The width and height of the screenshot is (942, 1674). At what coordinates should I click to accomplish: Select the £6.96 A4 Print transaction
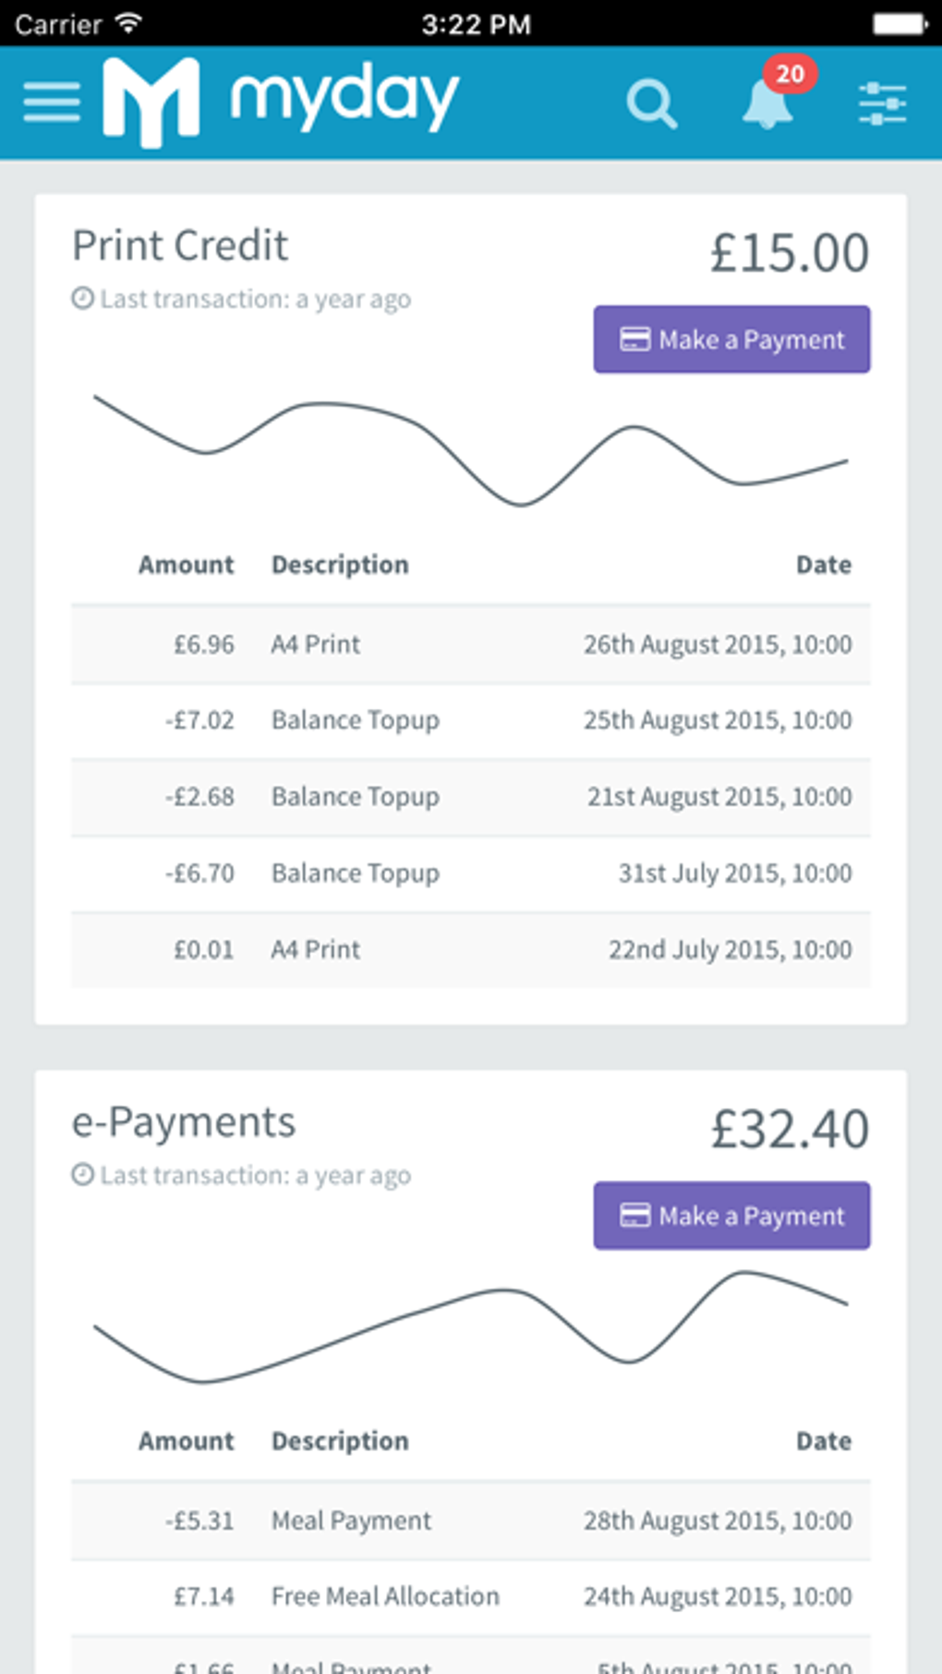[471, 644]
